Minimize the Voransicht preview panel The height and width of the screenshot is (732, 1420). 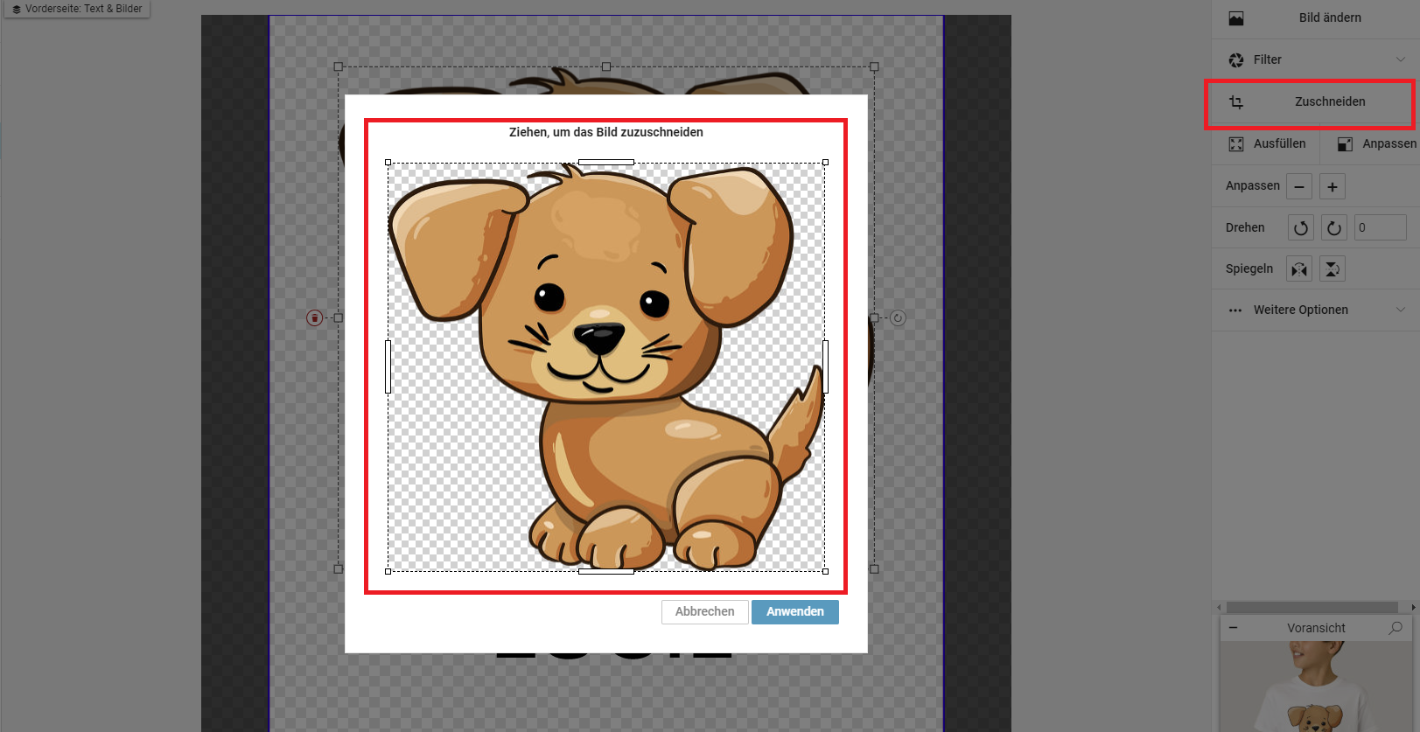coord(1233,628)
